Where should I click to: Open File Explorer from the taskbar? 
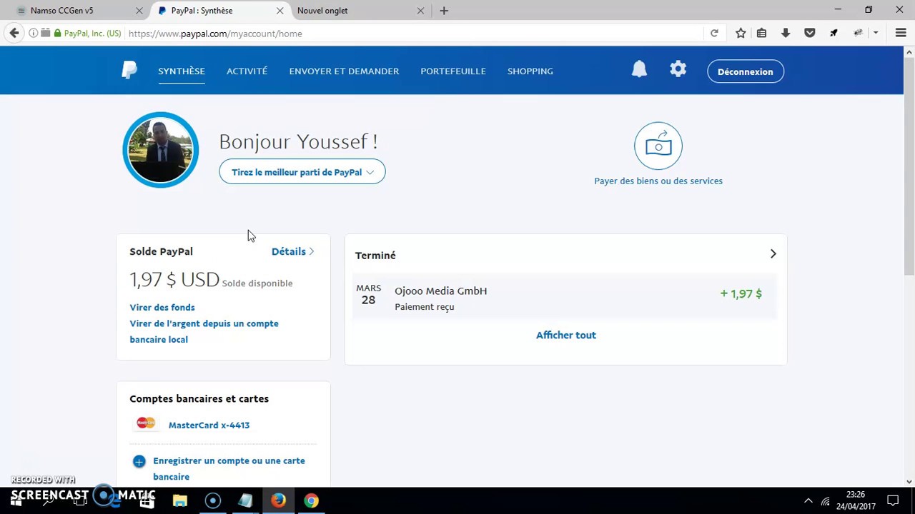(x=180, y=500)
